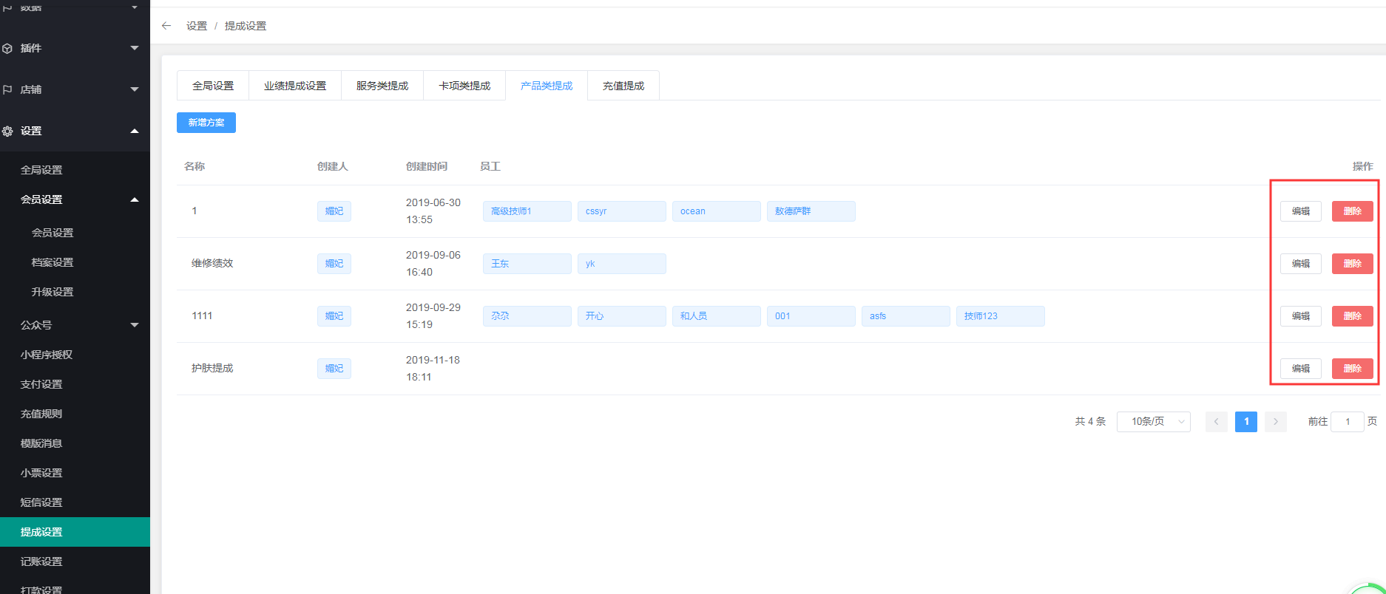
Task: Click the 设置 breadcrumb link
Action: pos(197,26)
